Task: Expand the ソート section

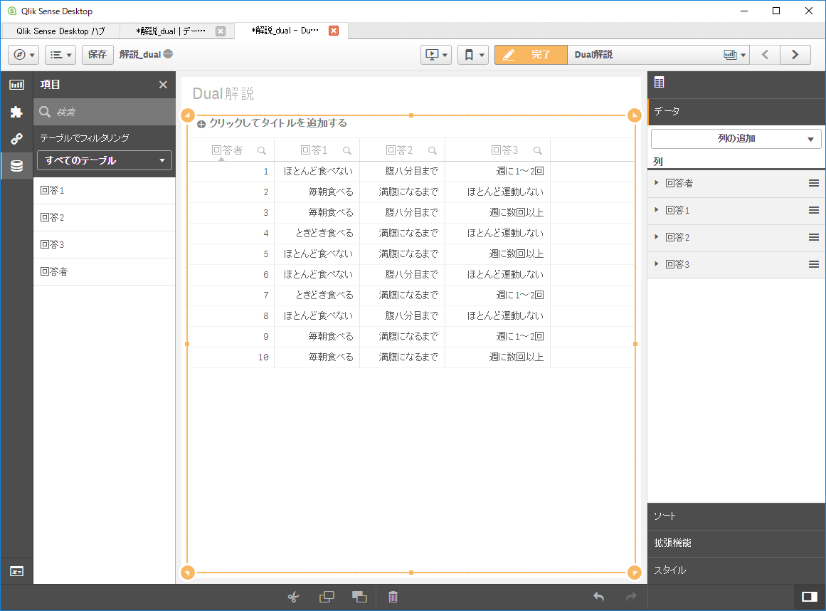Action: (x=736, y=516)
